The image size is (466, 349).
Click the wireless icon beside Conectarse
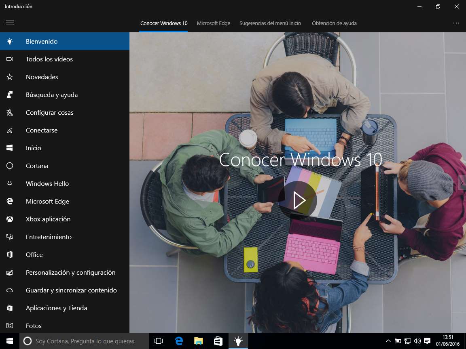click(10, 130)
